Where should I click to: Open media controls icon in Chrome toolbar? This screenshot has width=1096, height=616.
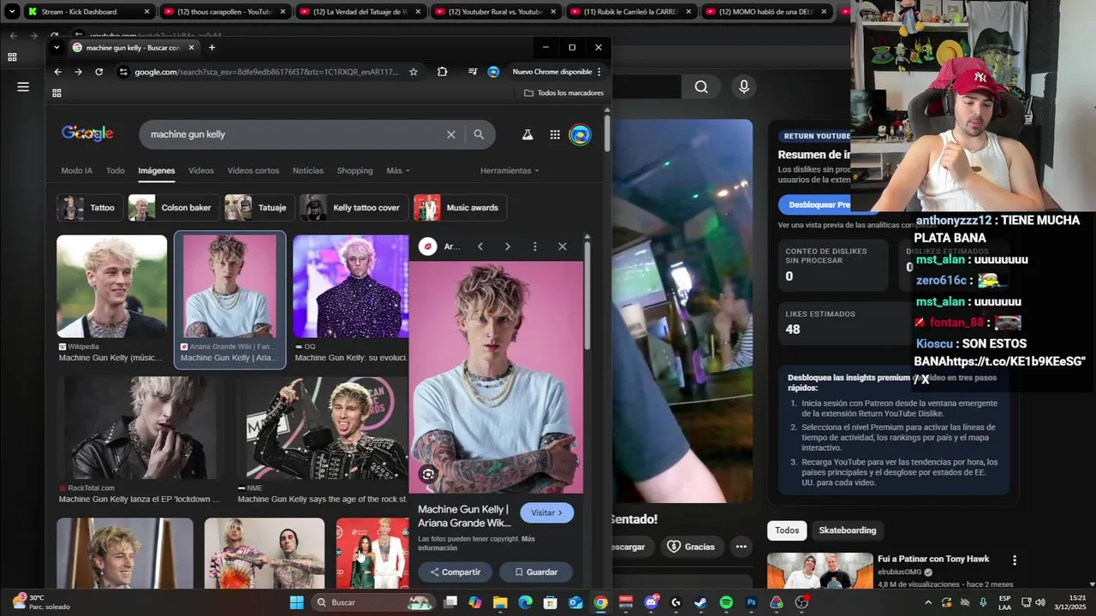472,72
